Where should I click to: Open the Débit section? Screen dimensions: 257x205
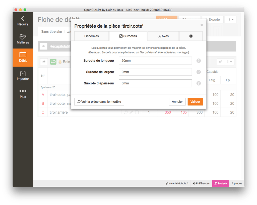click(x=23, y=57)
